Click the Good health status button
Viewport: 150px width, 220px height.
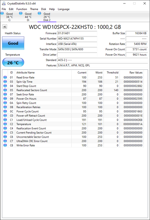(13, 43)
